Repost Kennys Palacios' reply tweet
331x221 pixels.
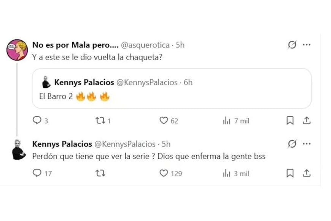coord(100,173)
